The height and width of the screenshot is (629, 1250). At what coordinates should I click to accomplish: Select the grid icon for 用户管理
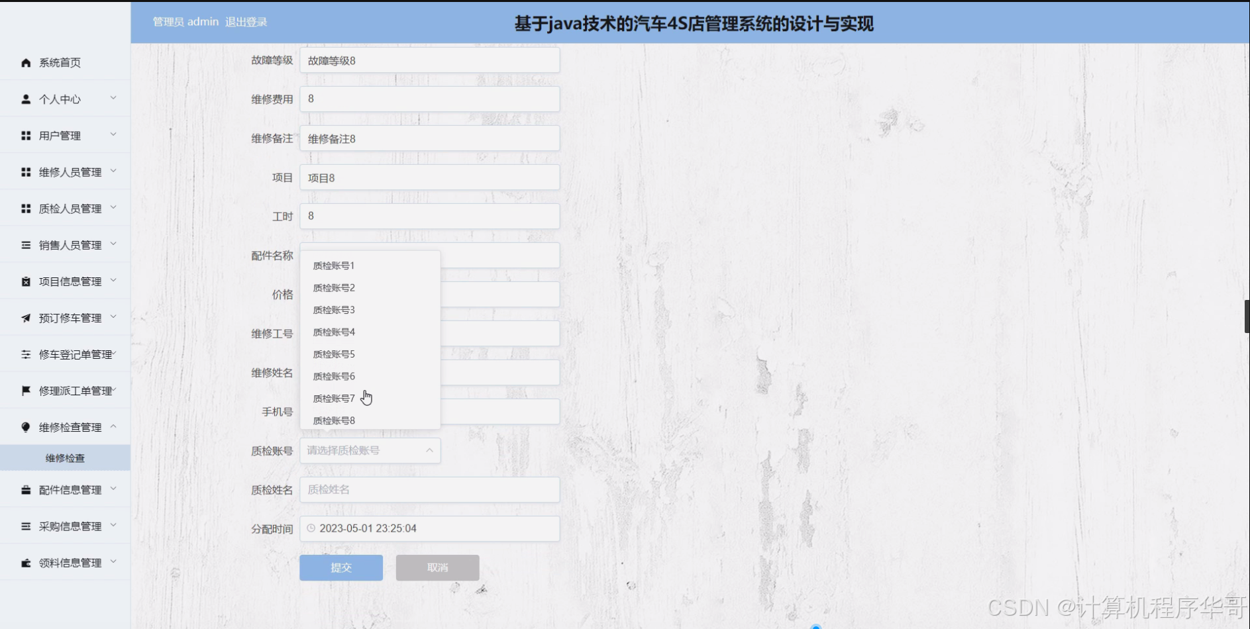click(26, 135)
